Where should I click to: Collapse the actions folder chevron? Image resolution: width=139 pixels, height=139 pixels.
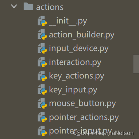pos(14,6)
